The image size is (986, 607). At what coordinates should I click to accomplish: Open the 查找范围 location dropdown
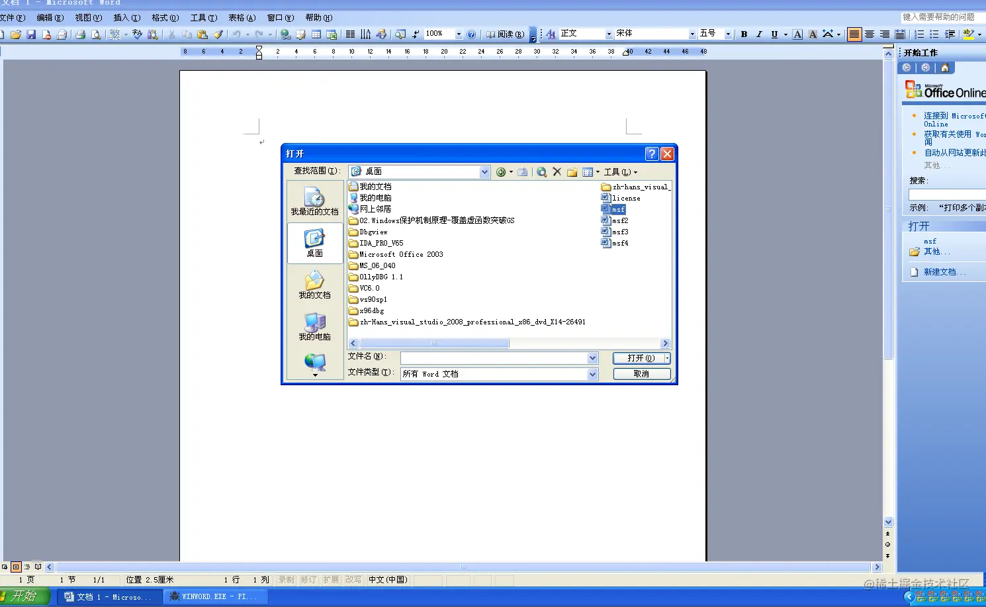(485, 172)
